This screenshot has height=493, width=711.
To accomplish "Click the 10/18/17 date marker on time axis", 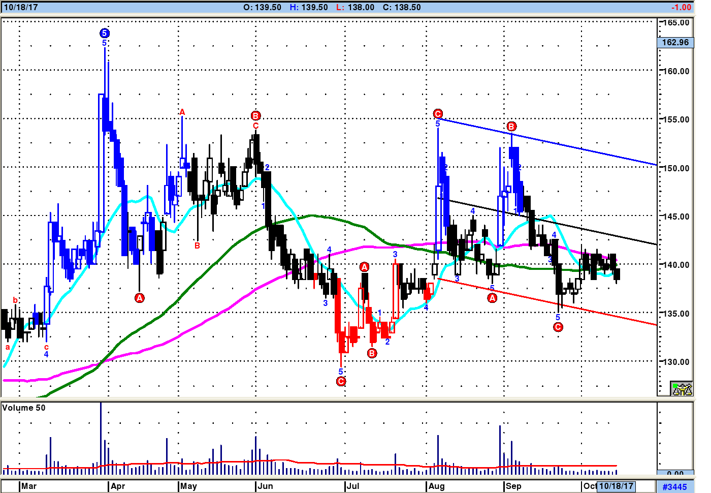I will click(616, 486).
